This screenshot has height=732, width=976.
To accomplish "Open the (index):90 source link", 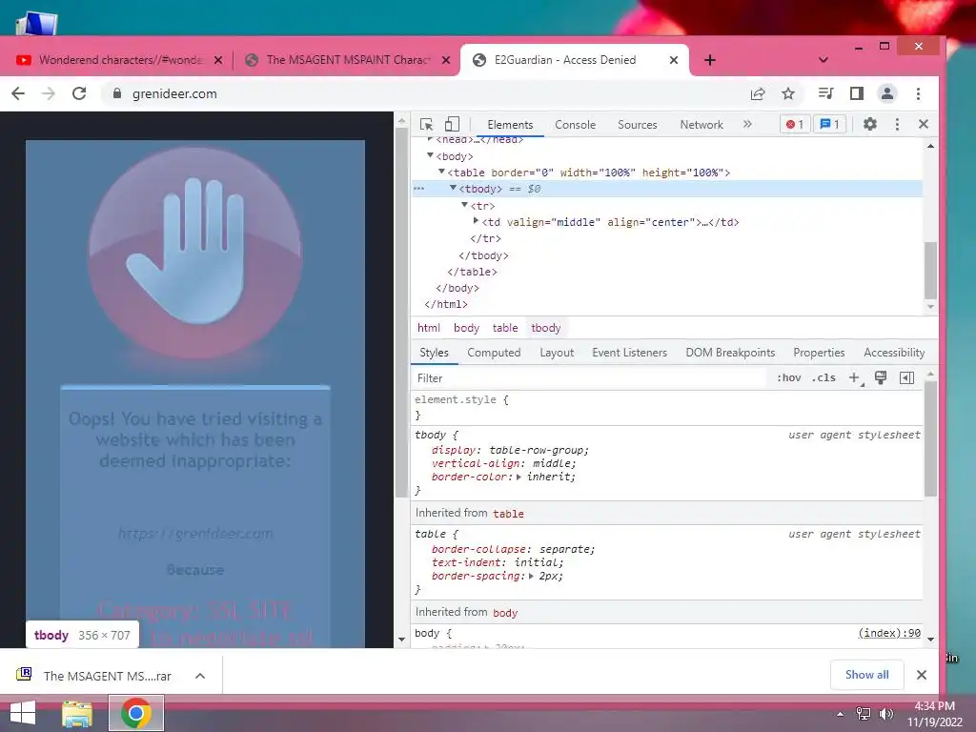I will tap(889, 633).
